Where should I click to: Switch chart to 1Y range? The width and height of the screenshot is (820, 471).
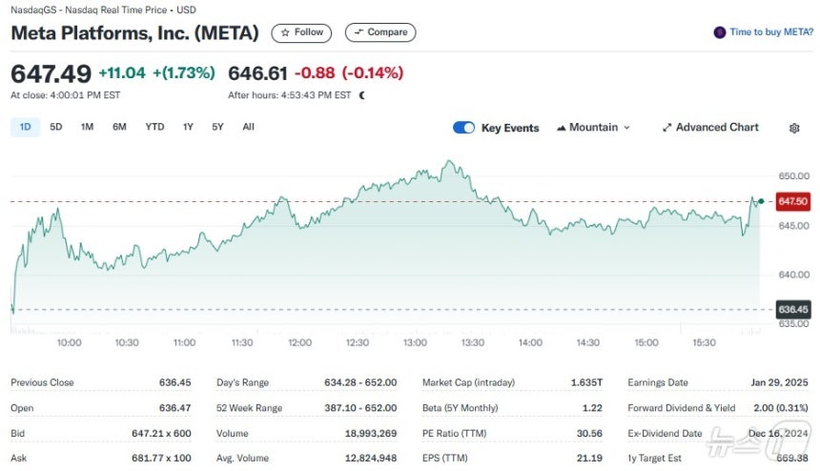(188, 127)
